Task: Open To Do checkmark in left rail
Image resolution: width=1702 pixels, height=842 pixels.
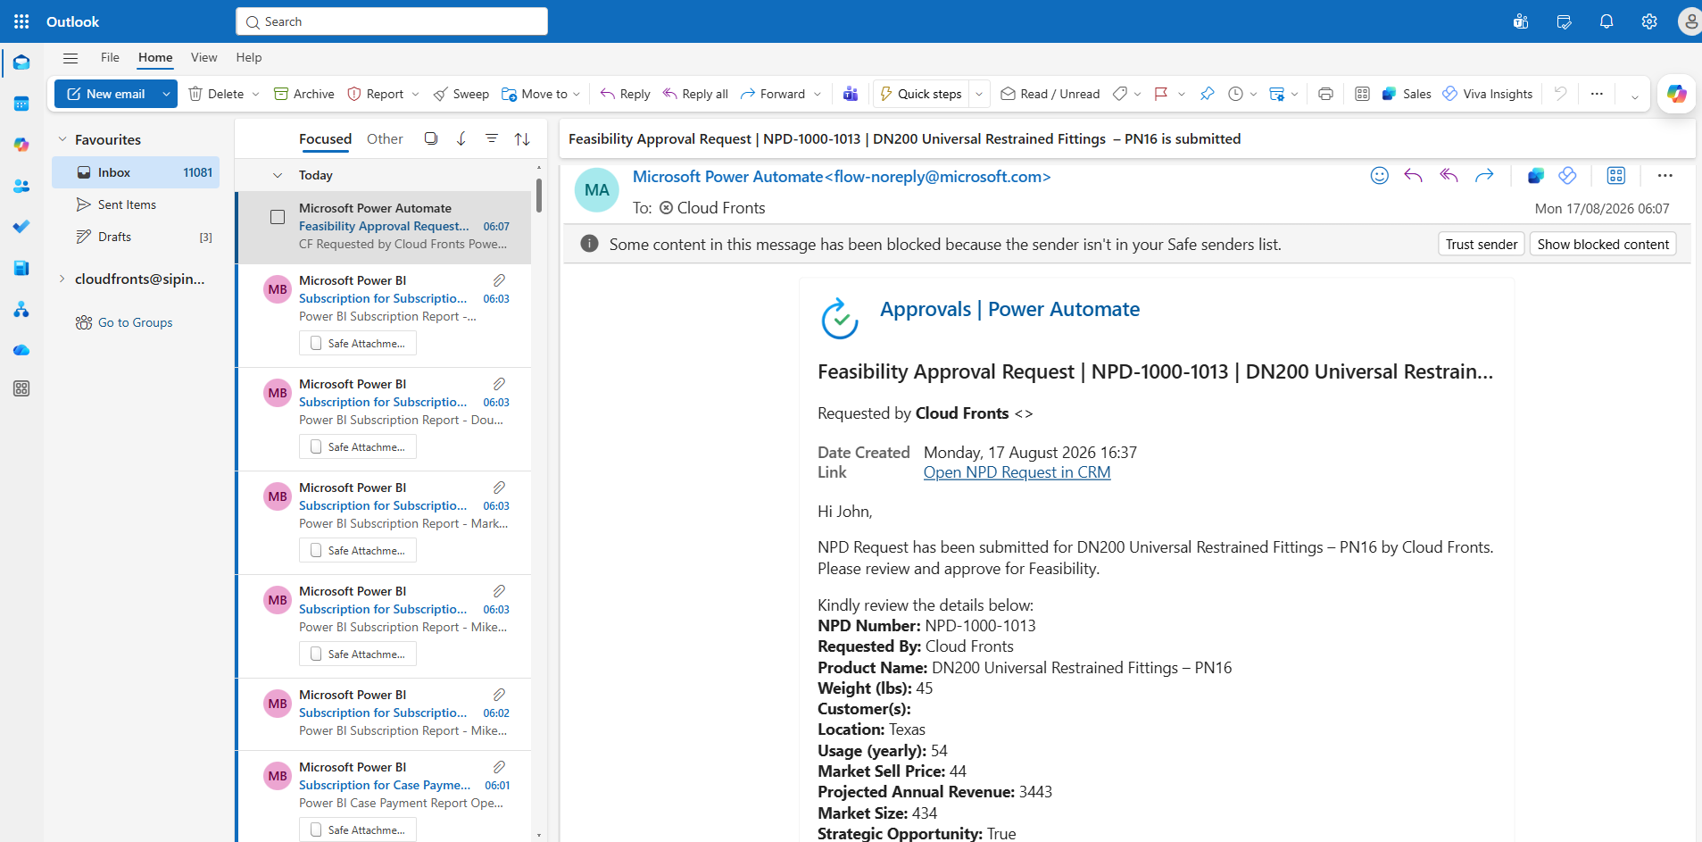Action: tap(21, 227)
